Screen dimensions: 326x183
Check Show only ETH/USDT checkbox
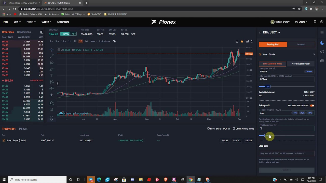(208, 129)
